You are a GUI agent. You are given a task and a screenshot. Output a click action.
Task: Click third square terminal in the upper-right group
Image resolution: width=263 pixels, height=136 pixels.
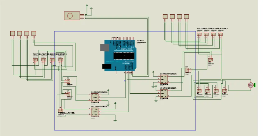coord(179,16)
